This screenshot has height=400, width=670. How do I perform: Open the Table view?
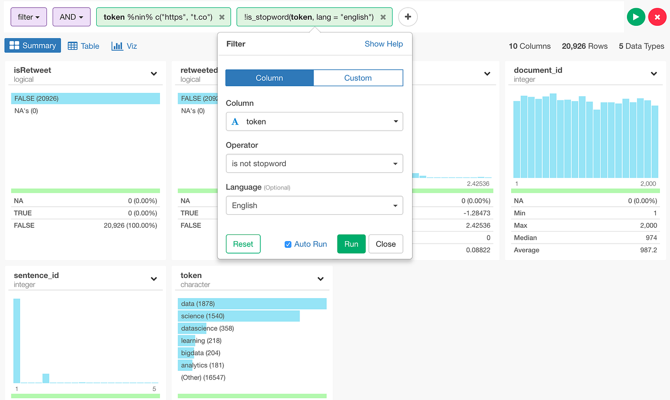coord(83,45)
